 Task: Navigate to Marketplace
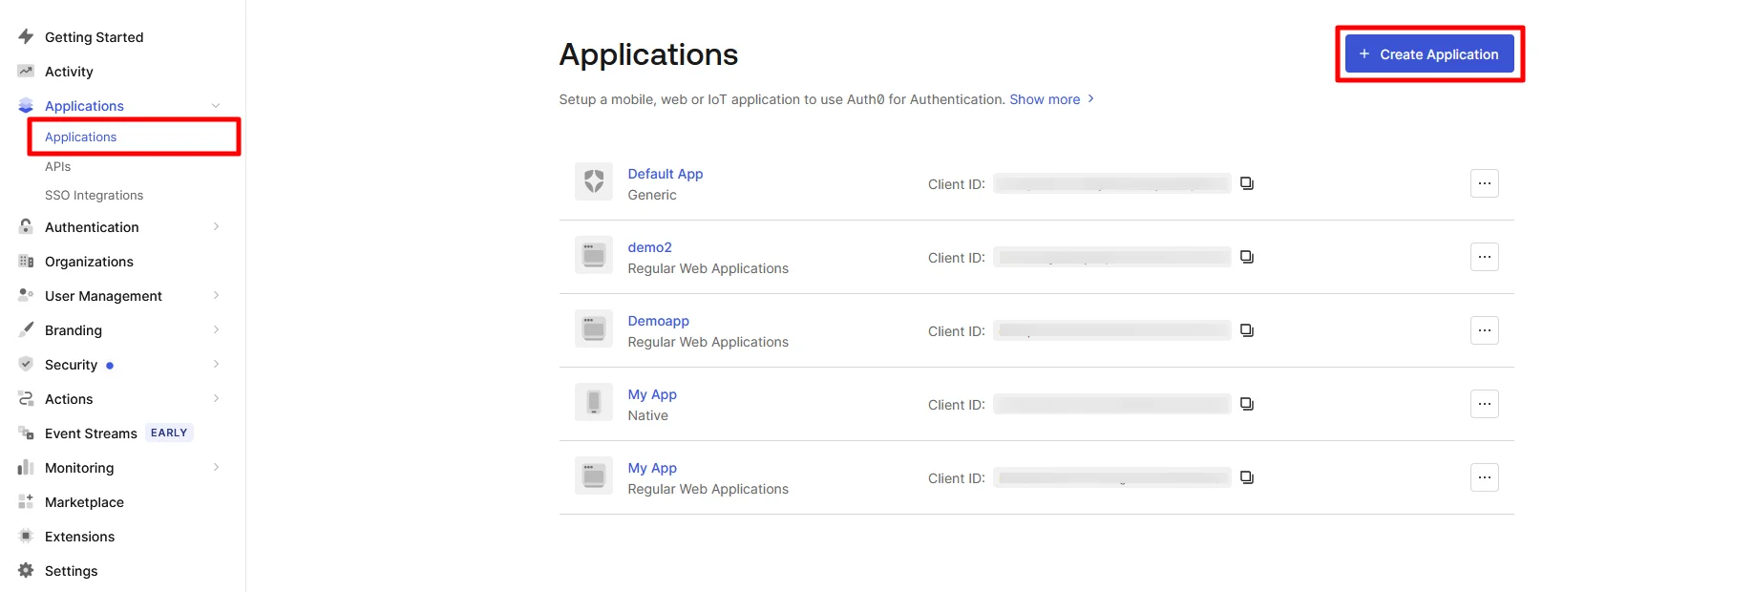[x=84, y=501]
